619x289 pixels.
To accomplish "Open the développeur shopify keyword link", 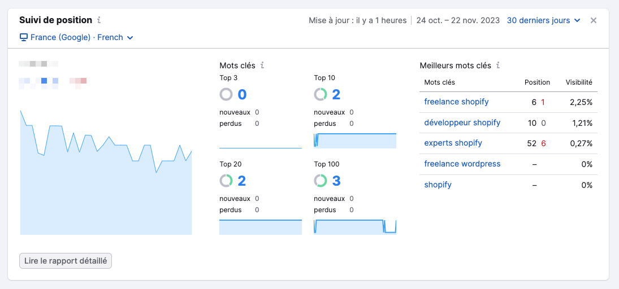I will [x=462, y=122].
